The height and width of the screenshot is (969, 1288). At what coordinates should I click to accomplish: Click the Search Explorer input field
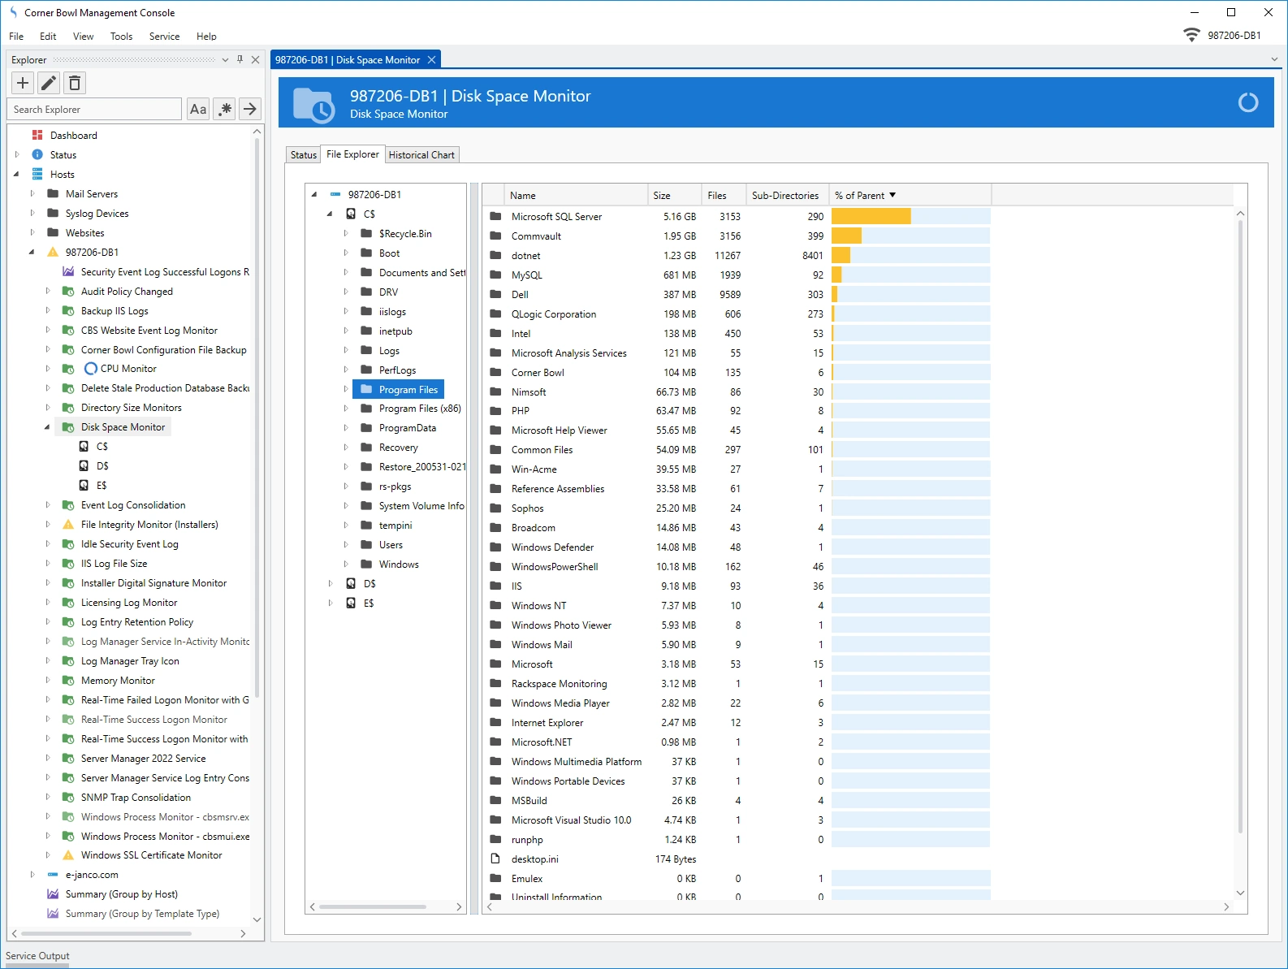94,110
